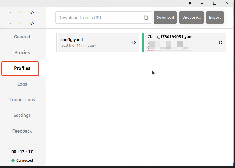Focus the Download from a URL field

tap(99, 18)
